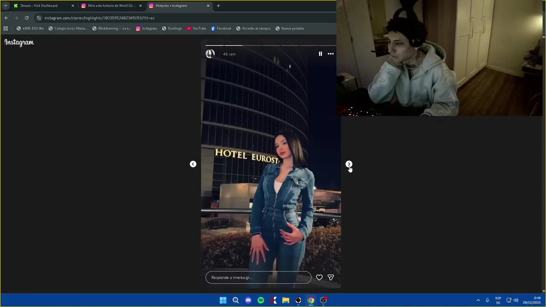This screenshot has height=307, width=546.
Task: Open the Instagram bookmark
Action: coord(146,29)
